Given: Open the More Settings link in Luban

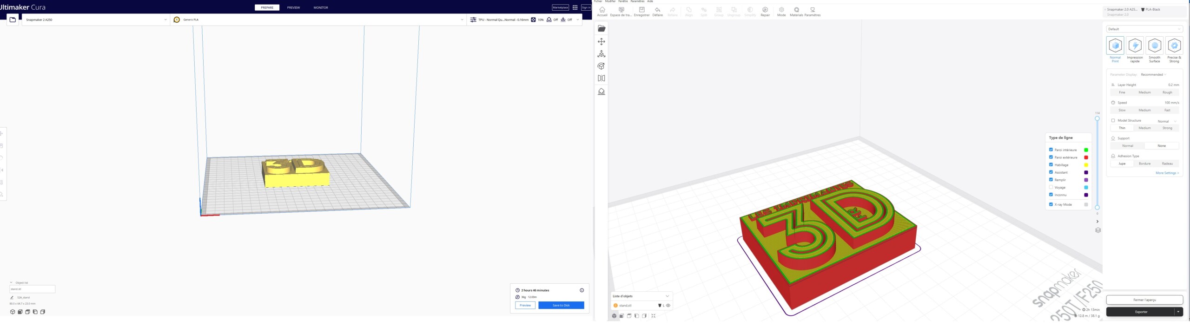Looking at the screenshot, I should [x=1167, y=173].
